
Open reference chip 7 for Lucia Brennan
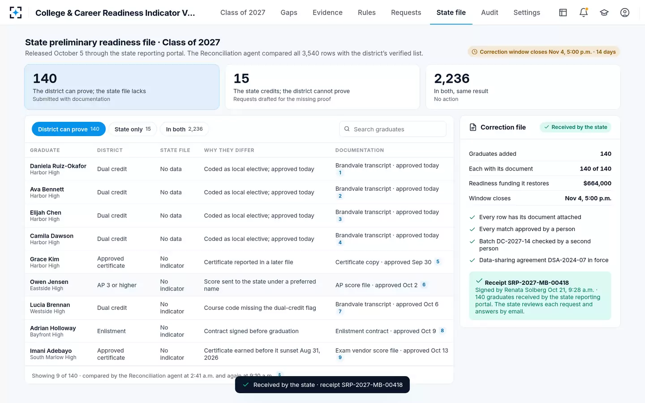[340, 312]
